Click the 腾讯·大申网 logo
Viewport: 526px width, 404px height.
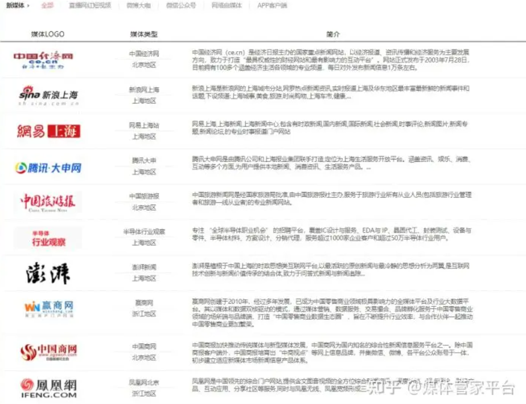[x=48, y=168]
